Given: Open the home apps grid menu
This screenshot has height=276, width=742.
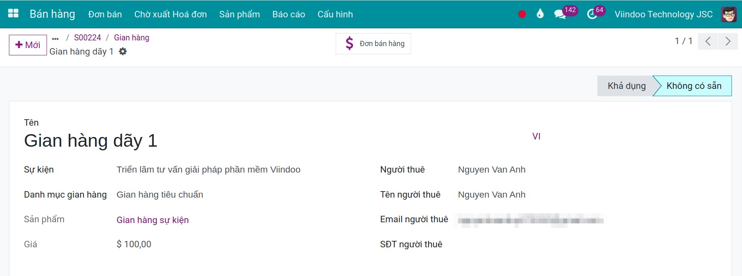Looking at the screenshot, I should pyautogui.click(x=13, y=14).
